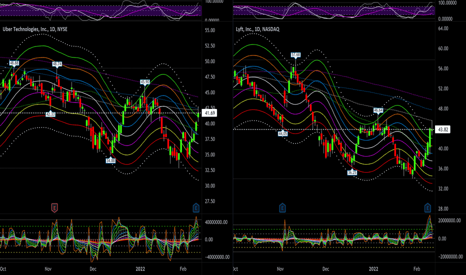Screen dimensions: 466x275
Task: Click the 45.90 pivot high label
Action: click(x=145, y=82)
